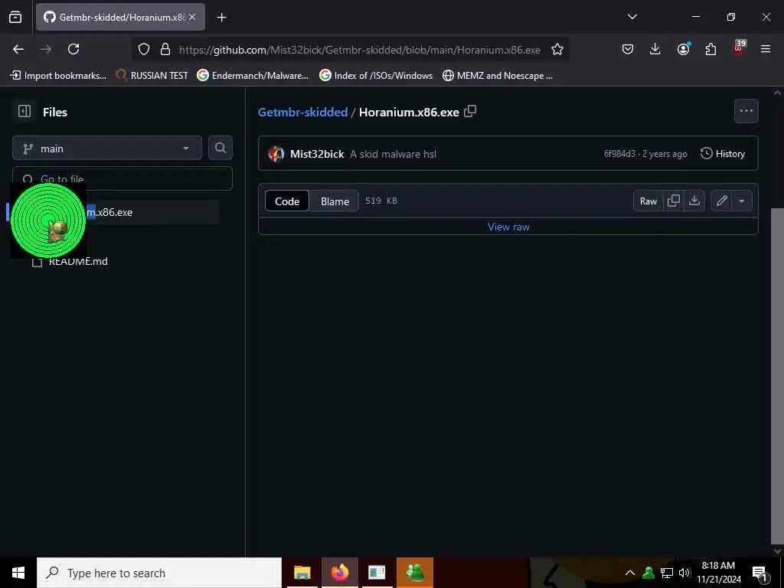Go back to the previous page
The height and width of the screenshot is (588, 784).
[x=18, y=49]
